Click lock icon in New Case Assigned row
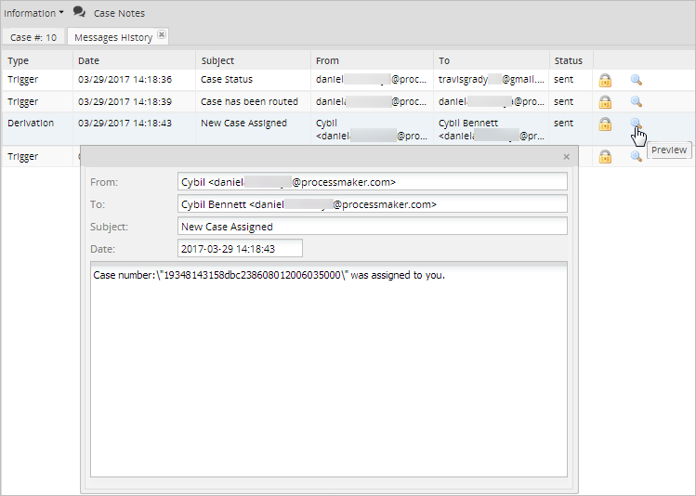 [x=605, y=124]
